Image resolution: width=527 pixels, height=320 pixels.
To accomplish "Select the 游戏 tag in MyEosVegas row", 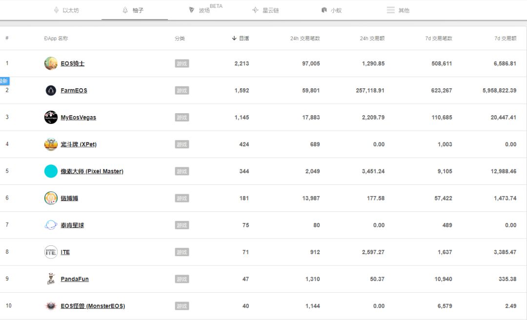I will point(182,117).
